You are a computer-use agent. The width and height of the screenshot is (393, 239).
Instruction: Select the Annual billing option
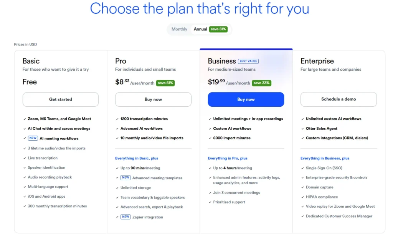(200, 29)
